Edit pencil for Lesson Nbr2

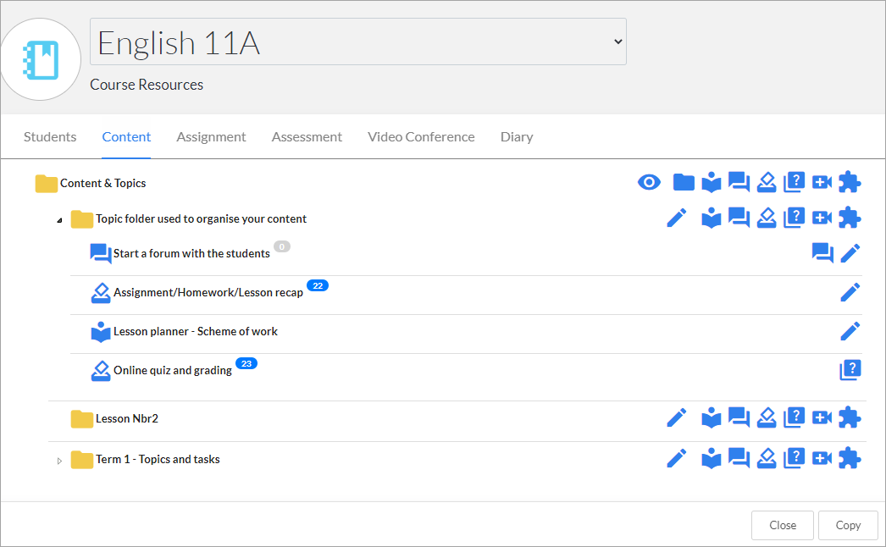click(x=677, y=417)
